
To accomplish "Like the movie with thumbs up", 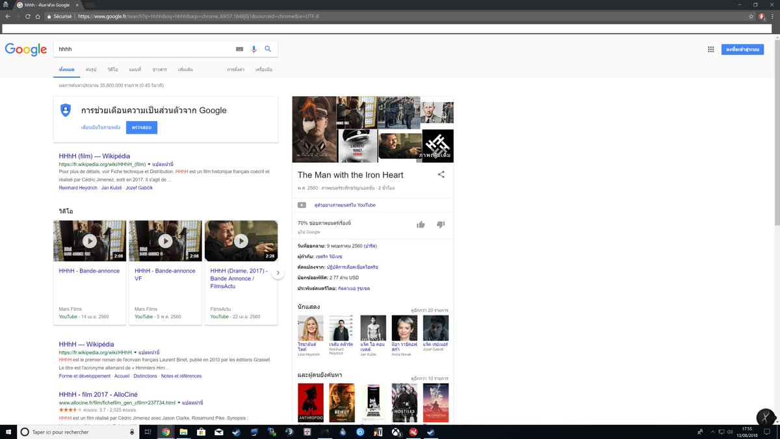I will point(421,224).
